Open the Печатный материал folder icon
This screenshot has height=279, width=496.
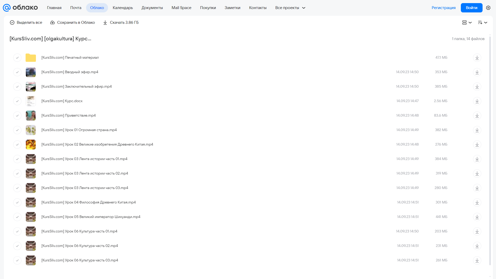pyautogui.click(x=31, y=58)
